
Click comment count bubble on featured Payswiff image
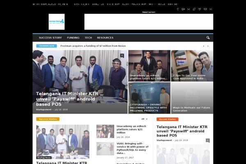tap(122, 55)
